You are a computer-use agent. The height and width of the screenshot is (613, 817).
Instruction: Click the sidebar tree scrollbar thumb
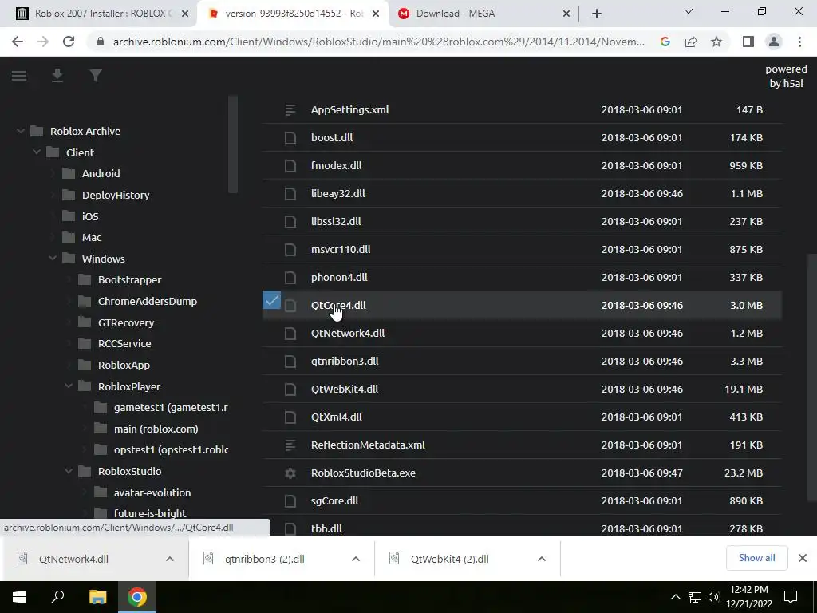tap(233, 144)
